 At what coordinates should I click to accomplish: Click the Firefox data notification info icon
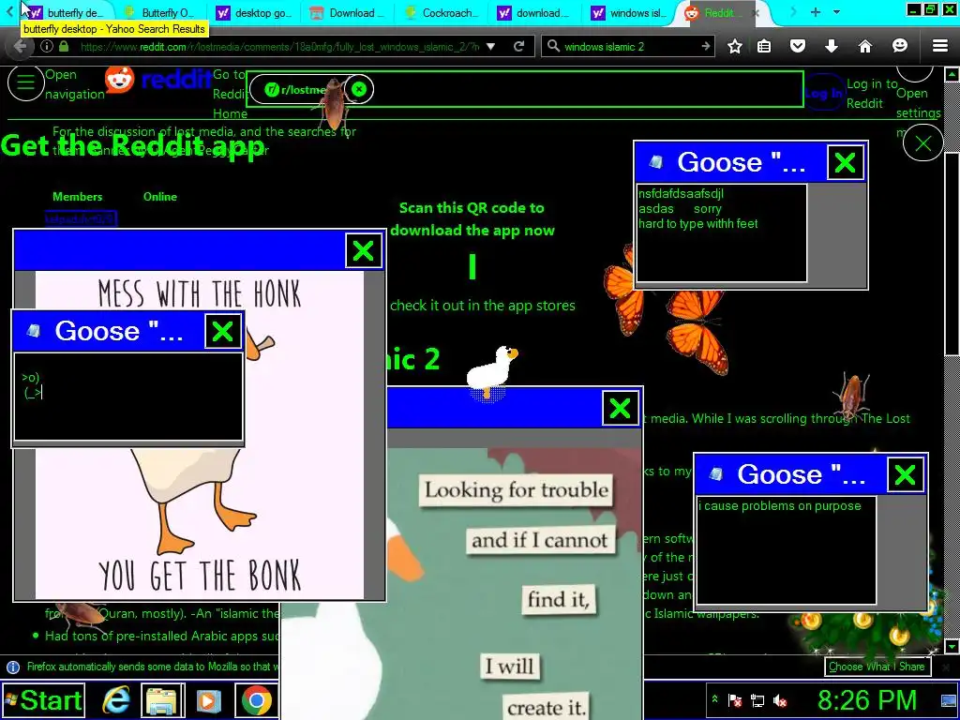tap(13, 667)
